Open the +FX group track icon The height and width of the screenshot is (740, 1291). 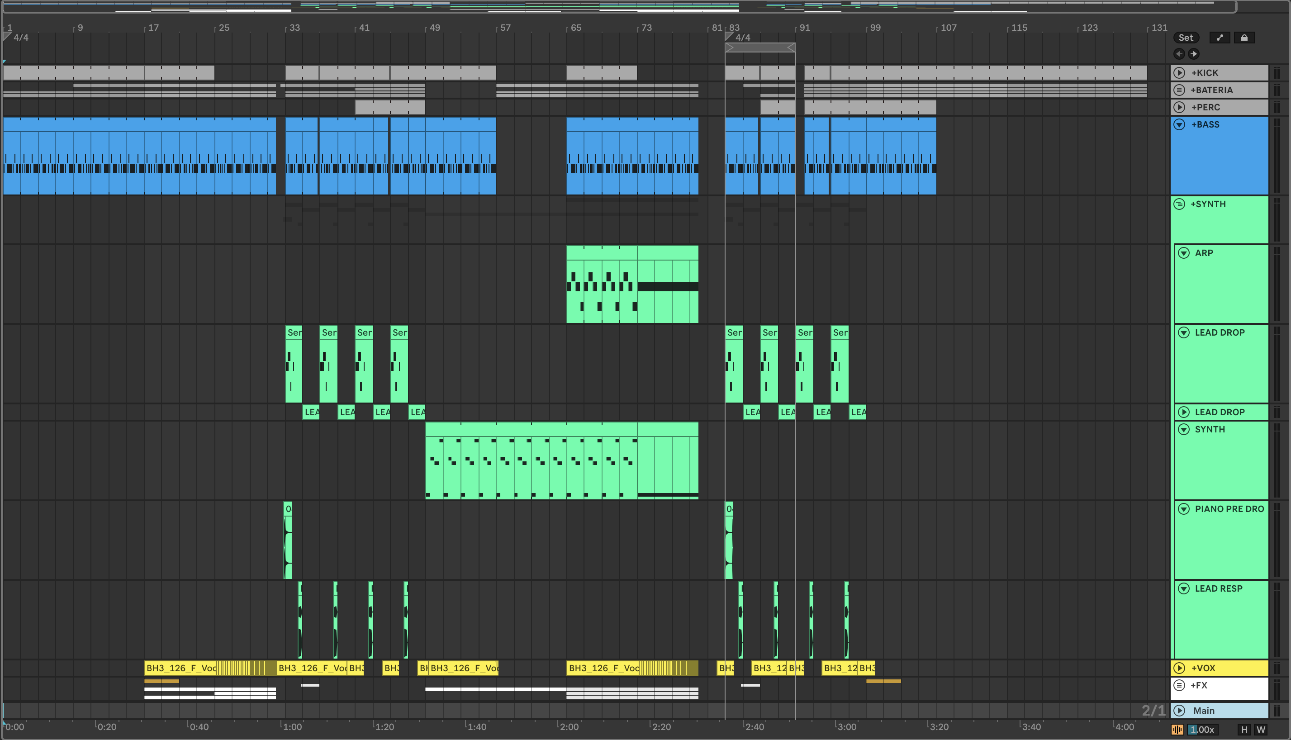1179,685
